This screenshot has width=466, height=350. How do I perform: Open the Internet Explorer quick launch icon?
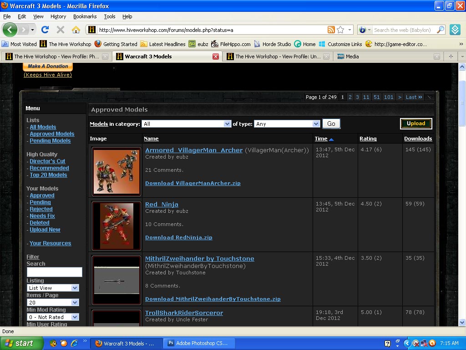[x=74, y=343]
